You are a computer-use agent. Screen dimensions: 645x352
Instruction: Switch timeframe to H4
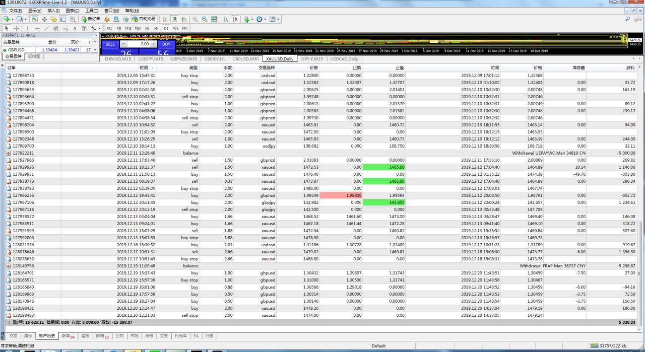[156, 28]
